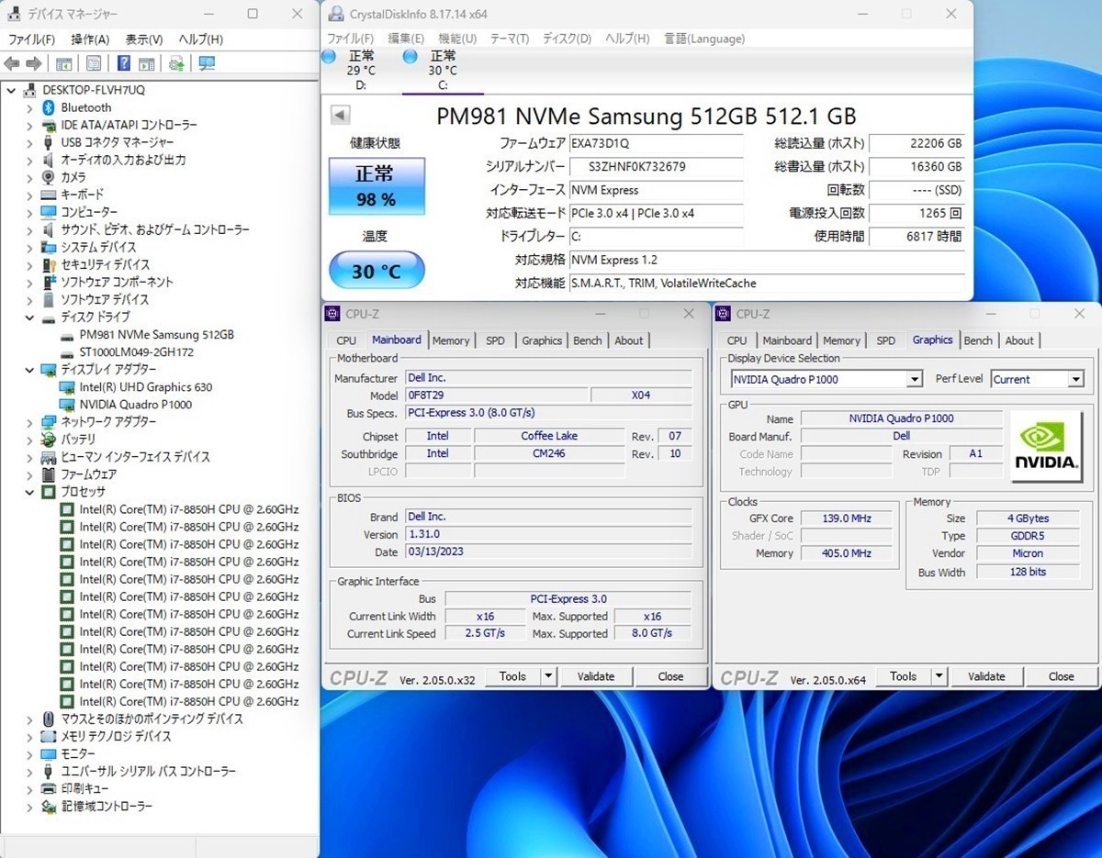1102x858 pixels.
Task: Click the keyboard icon next to キーボード
Action: [x=50, y=195]
